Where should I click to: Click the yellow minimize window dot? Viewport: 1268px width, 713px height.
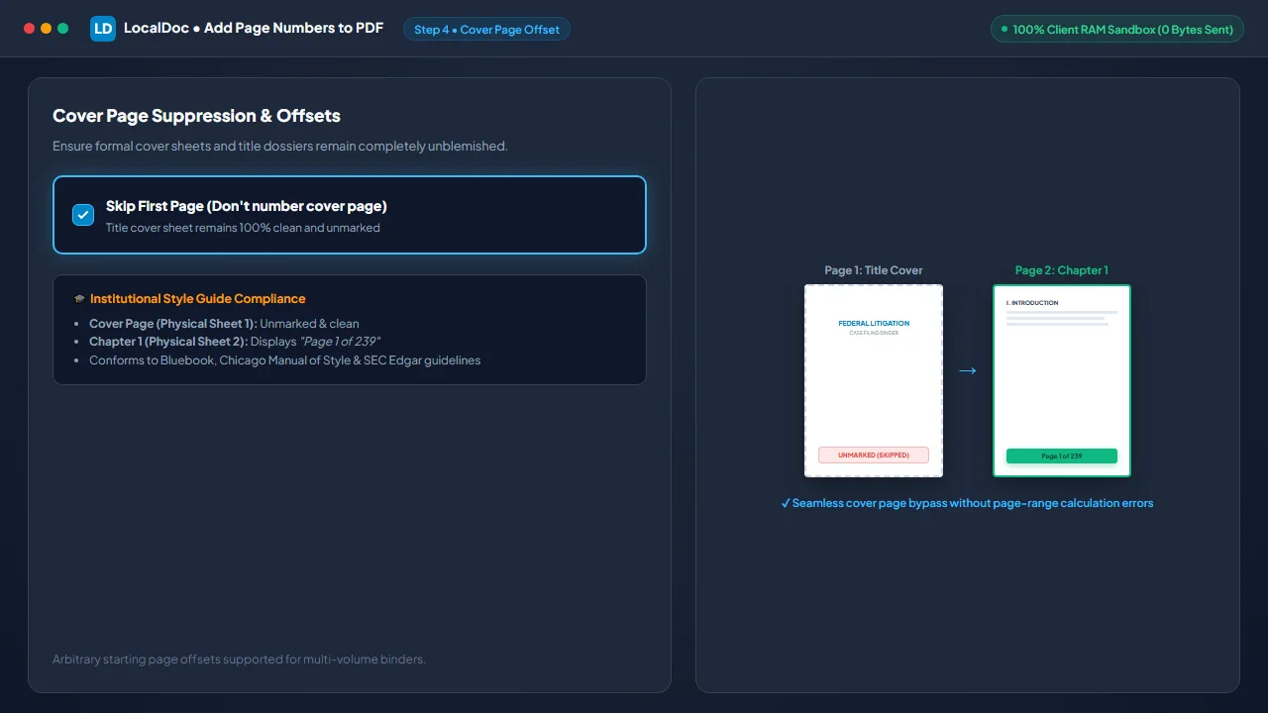pos(46,29)
